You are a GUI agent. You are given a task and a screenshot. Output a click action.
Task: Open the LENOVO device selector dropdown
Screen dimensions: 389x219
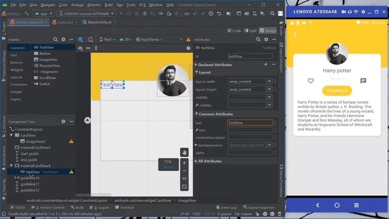click(86, 13)
